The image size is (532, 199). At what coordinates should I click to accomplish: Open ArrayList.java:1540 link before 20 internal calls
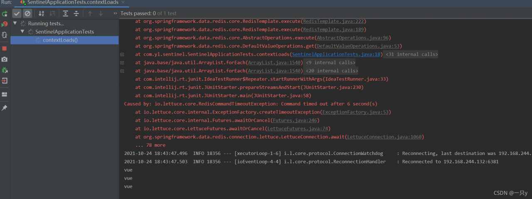[x=274, y=71]
